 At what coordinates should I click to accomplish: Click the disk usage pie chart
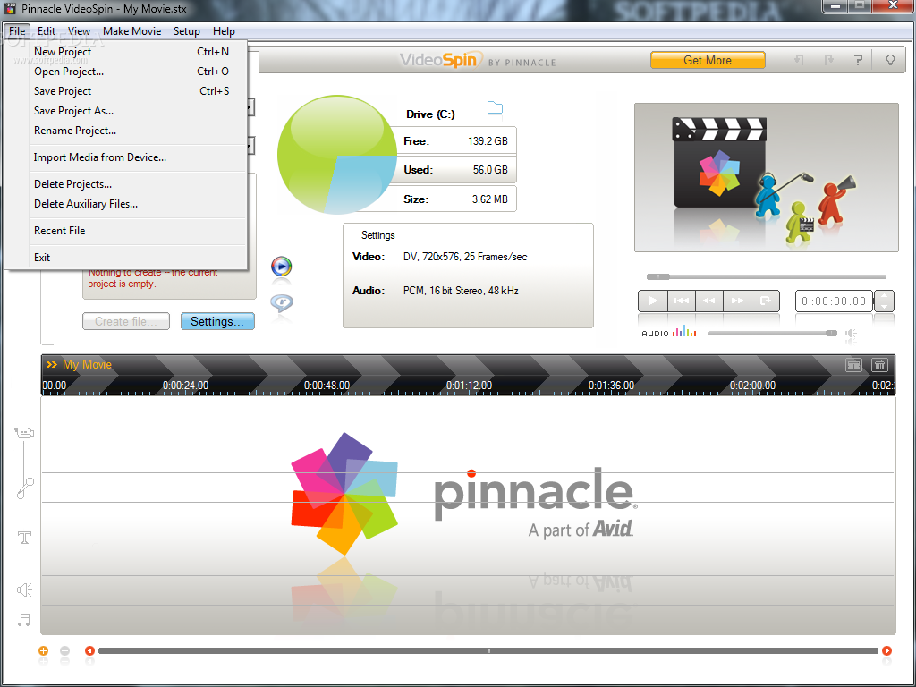pos(337,155)
